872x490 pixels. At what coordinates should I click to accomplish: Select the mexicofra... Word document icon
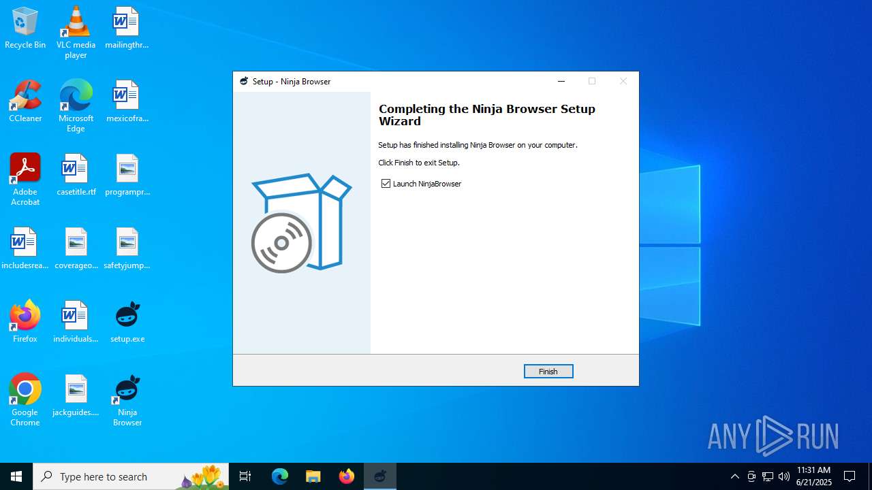127,101
